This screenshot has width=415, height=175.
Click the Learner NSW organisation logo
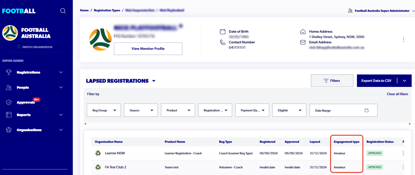click(98, 153)
